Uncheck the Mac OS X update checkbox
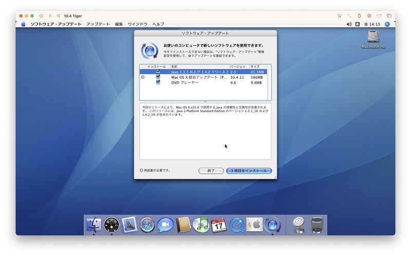Screen dimensions: 411x256 158,77
